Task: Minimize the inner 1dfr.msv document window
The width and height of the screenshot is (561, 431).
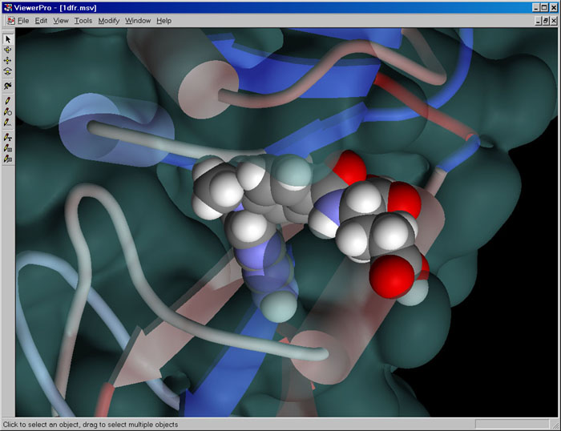Action: pyautogui.click(x=539, y=21)
